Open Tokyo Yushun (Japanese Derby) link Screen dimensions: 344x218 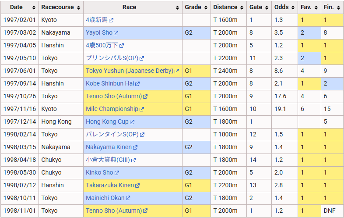(130, 71)
